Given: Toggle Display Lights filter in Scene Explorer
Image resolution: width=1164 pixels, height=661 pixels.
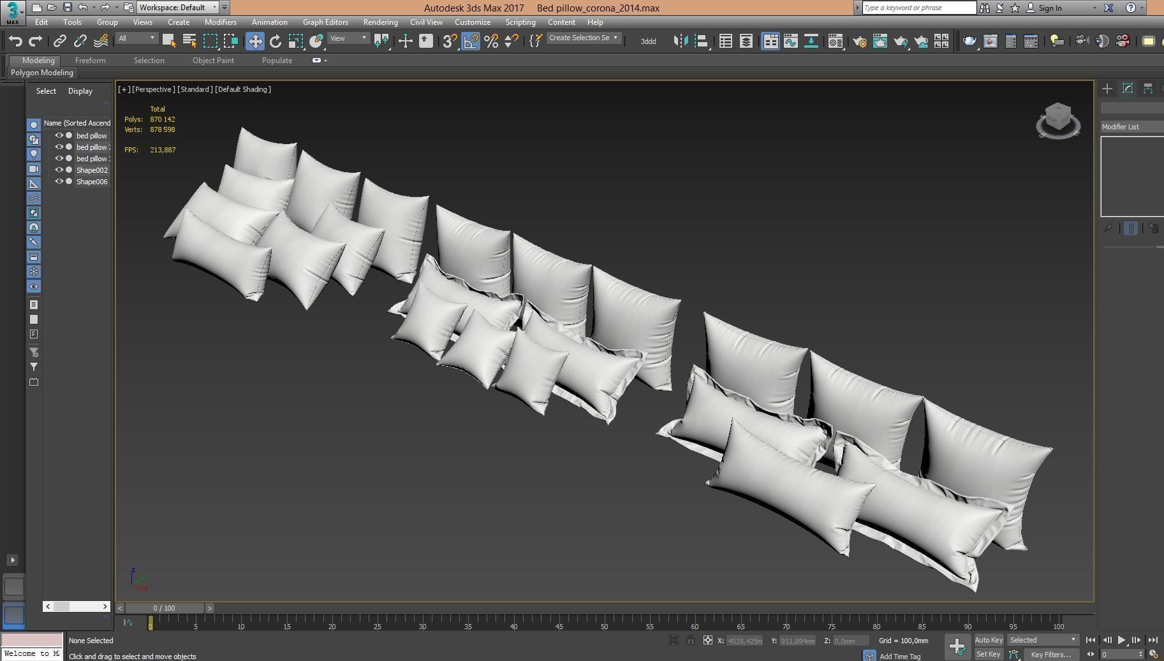Looking at the screenshot, I should click(x=34, y=154).
